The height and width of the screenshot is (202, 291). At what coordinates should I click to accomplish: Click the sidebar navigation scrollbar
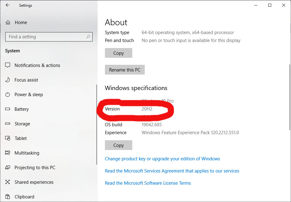click(x=97, y=124)
